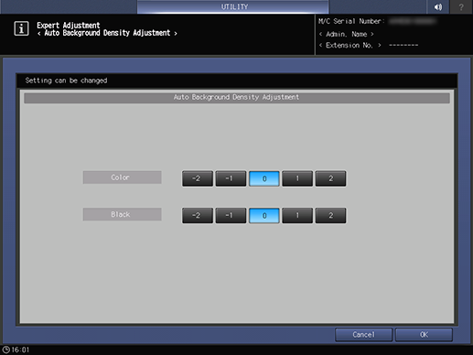Set Black density to -1

coord(231,216)
